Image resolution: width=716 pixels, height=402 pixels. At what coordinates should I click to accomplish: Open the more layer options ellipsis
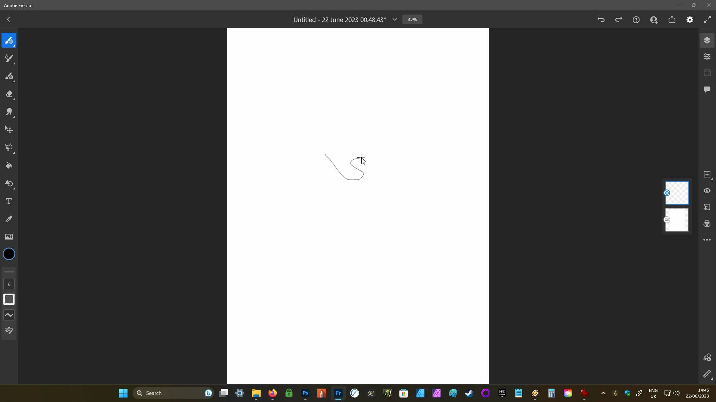pos(707,240)
